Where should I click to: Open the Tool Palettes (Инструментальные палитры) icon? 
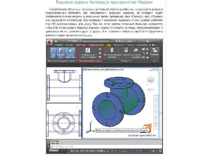[x=112, y=53]
